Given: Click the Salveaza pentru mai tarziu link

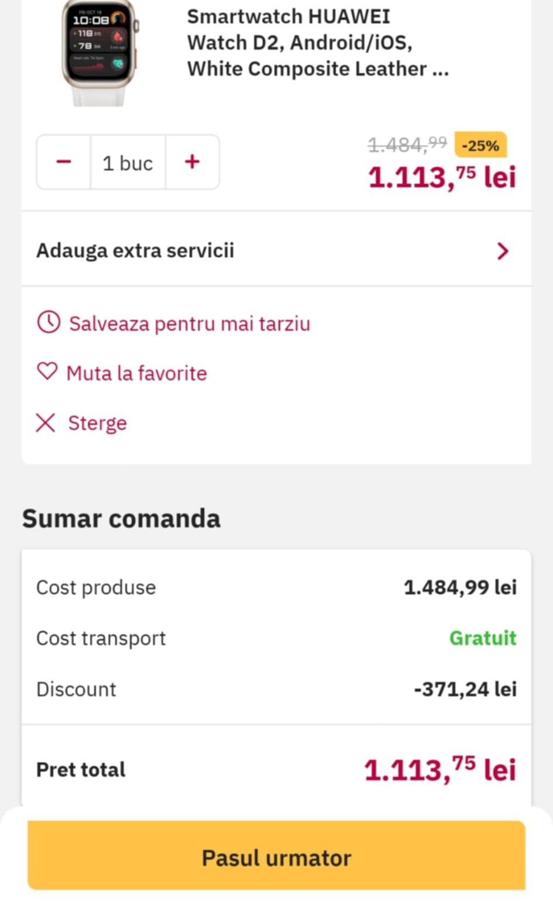Looking at the screenshot, I should click(x=189, y=324).
